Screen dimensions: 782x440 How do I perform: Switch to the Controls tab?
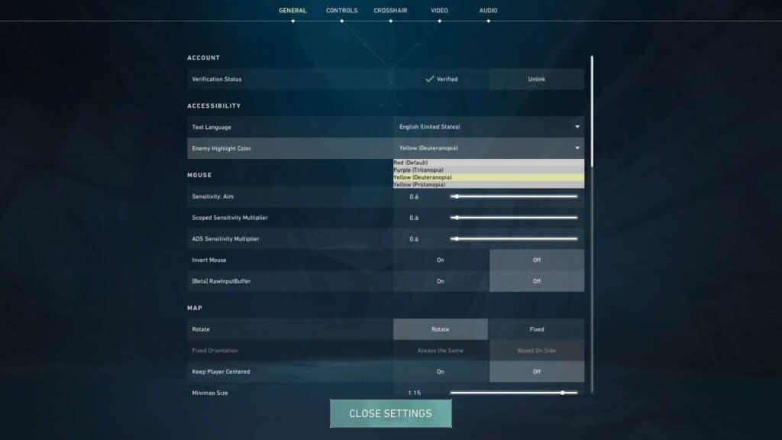click(x=341, y=11)
